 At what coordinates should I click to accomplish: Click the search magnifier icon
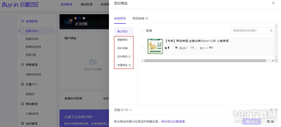[x=271, y=31]
